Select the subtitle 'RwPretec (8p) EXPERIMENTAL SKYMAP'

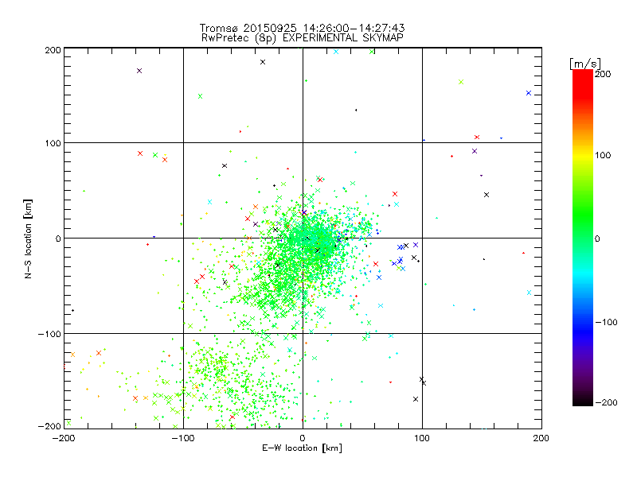tap(303, 38)
